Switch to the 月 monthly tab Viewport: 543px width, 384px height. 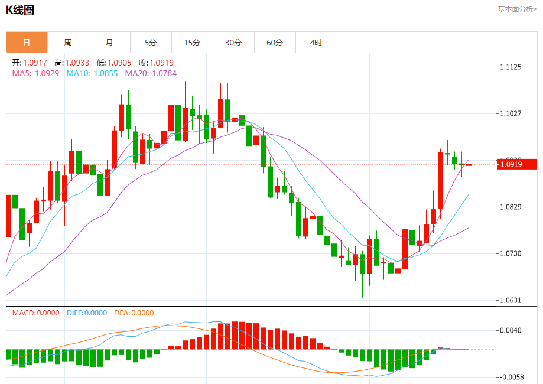[x=109, y=43]
